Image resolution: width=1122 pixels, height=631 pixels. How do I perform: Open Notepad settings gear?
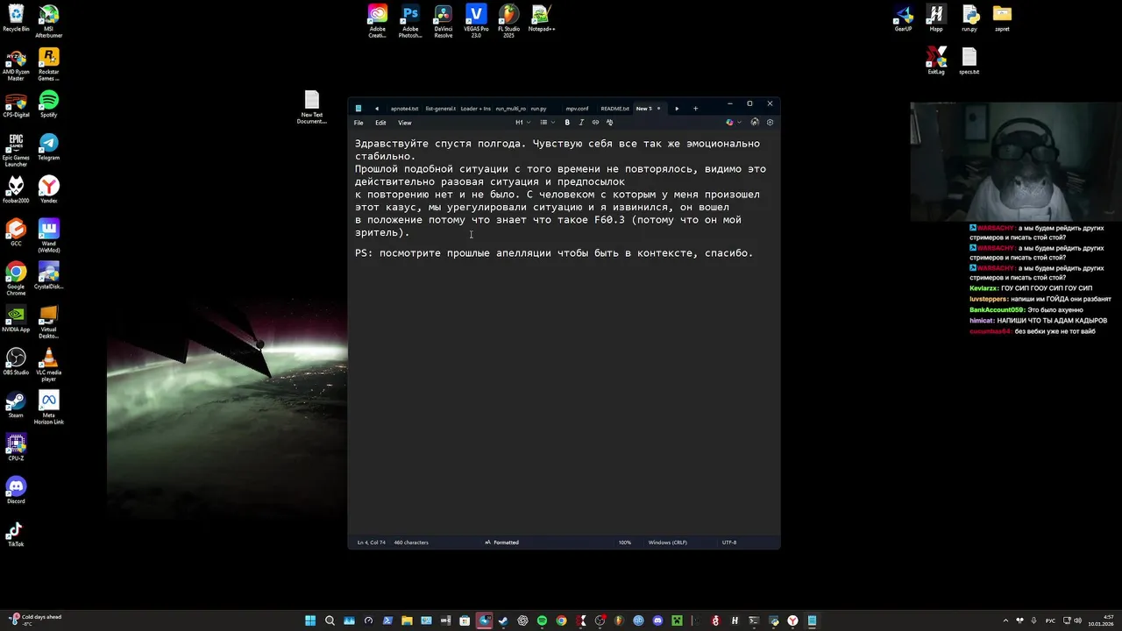click(x=770, y=123)
